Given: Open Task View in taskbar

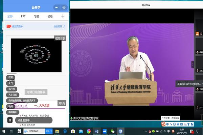Looking at the screenshot, I should [x=12, y=131].
